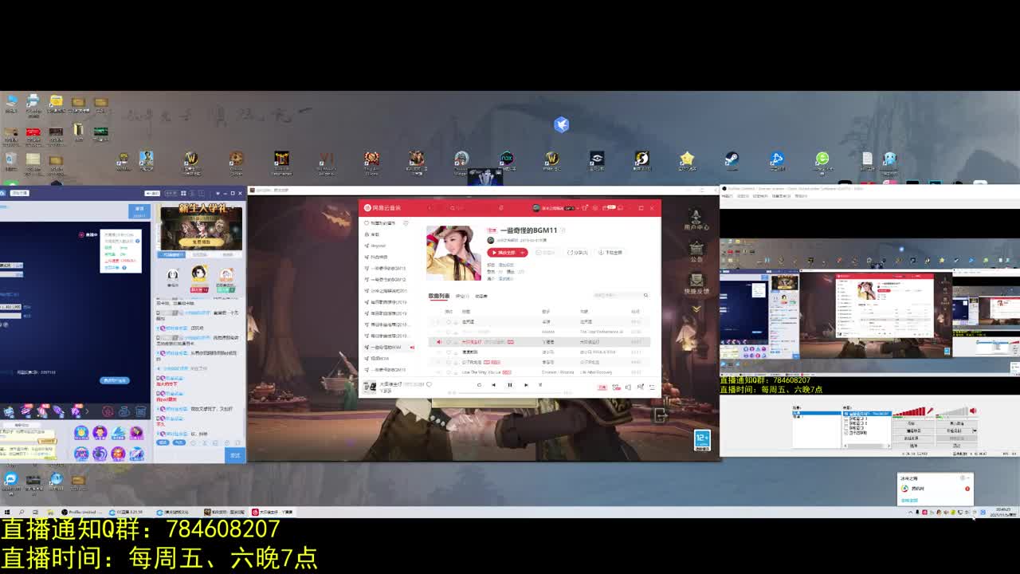Click the share button of the playlist
Image resolution: width=1020 pixels, height=574 pixels.
click(578, 253)
